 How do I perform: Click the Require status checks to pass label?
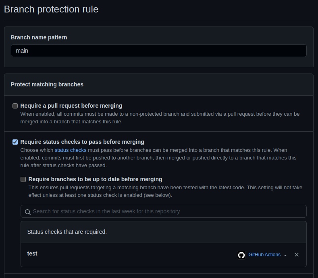[x=82, y=142]
